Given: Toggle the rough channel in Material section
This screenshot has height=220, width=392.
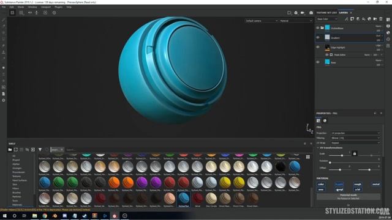Looking at the screenshot, I should pyautogui.click(x=358, y=185).
